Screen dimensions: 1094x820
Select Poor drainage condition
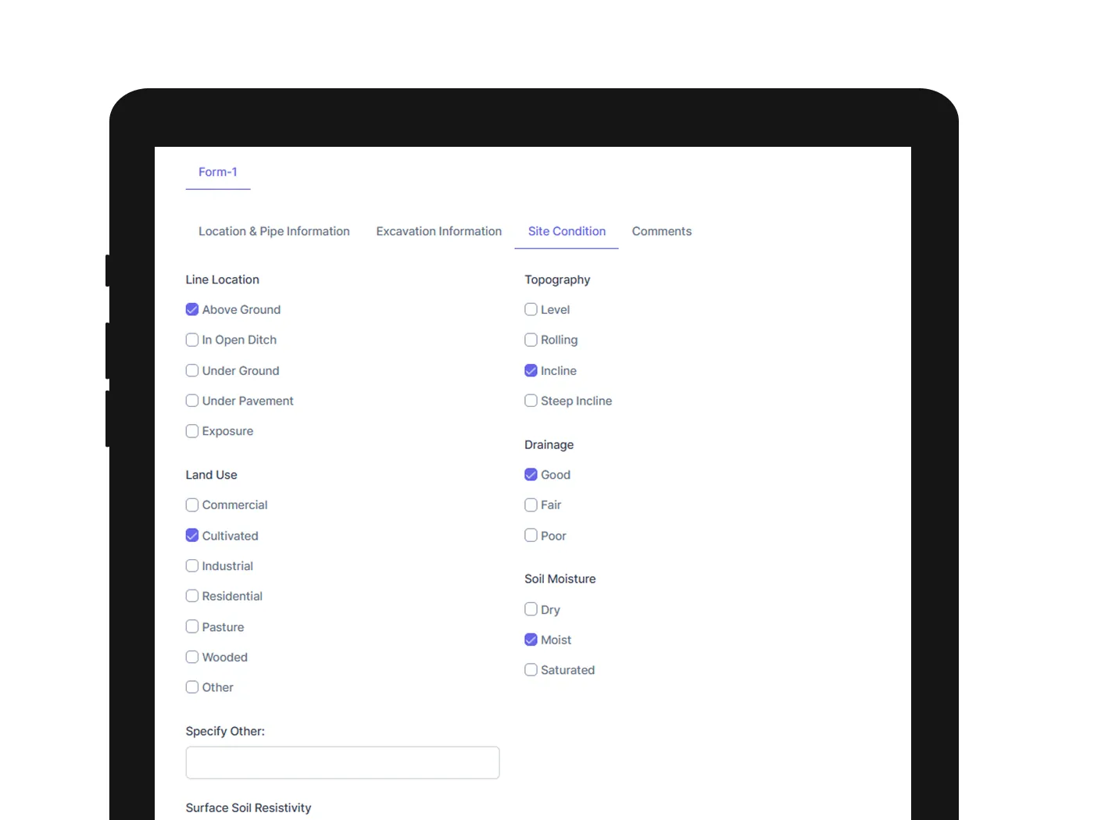531,535
